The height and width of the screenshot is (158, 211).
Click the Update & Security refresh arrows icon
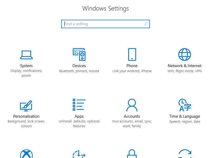coord(185,154)
